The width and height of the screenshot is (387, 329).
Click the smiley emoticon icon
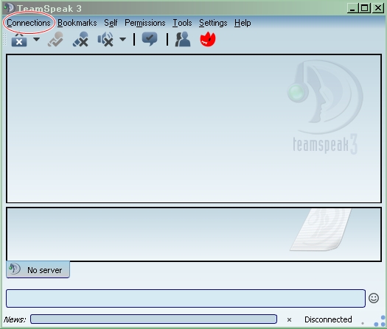pos(374,298)
